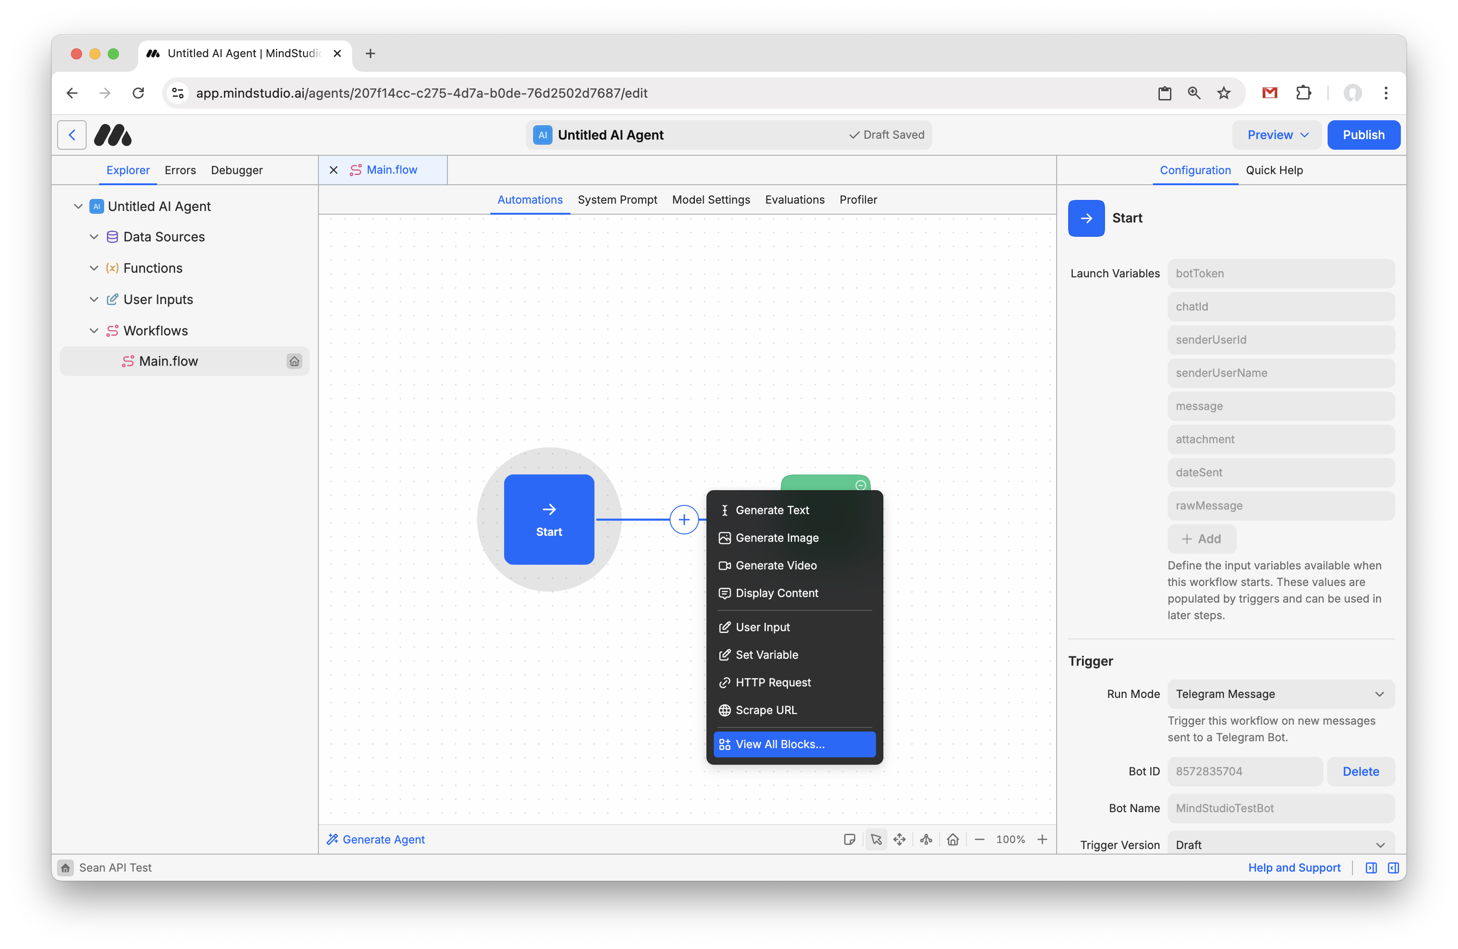This screenshot has height=949, width=1458.
Task: Click the Publish button
Action: tap(1364, 135)
